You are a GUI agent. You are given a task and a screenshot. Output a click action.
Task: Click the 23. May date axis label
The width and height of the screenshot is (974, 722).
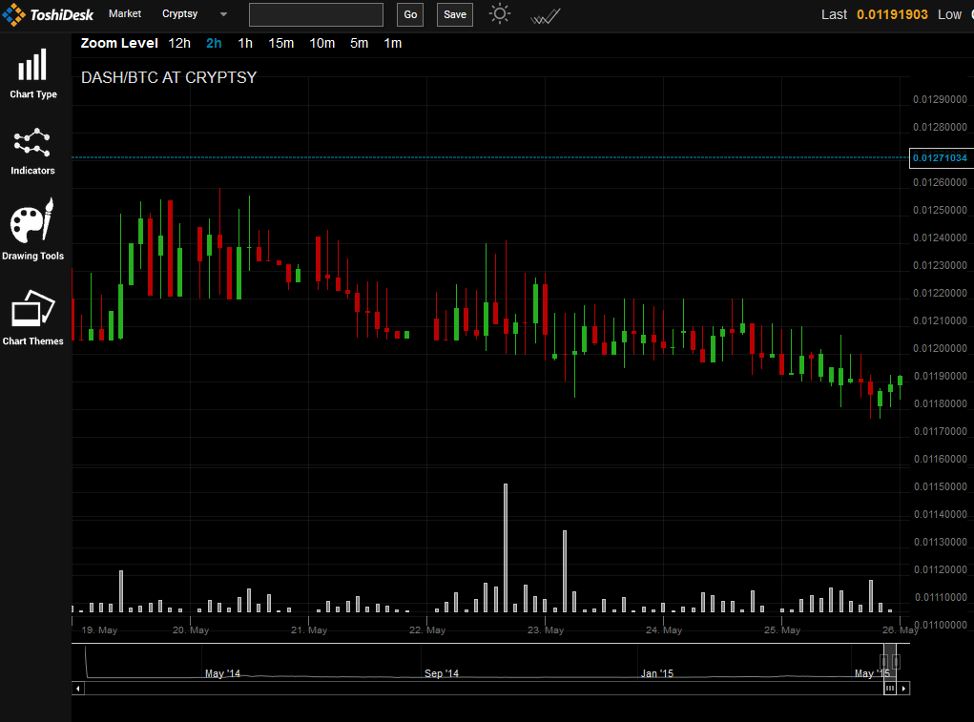pos(546,630)
